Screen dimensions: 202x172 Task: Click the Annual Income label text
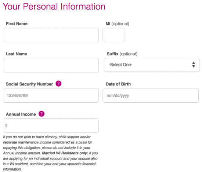click(21, 114)
